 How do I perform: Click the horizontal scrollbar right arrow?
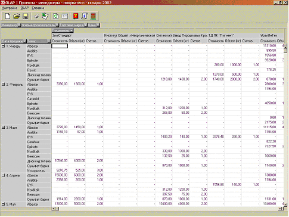click(282, 209)
